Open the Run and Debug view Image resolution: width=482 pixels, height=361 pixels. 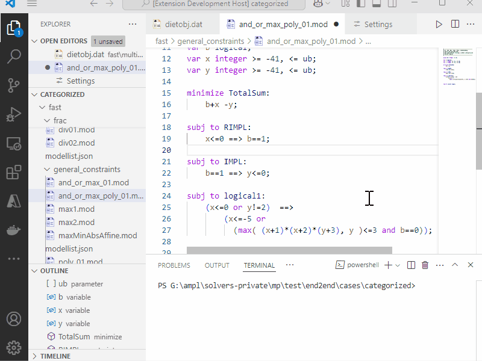click(14, 114)
